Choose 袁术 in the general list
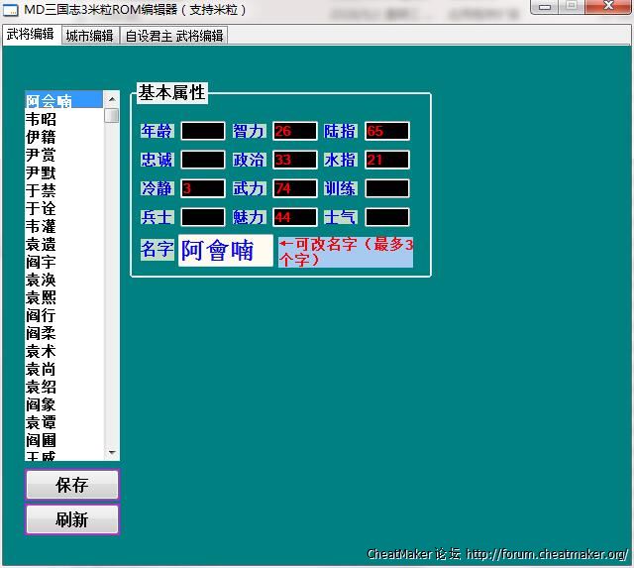This screenshot has width=634, height=568. coord(42,351)
